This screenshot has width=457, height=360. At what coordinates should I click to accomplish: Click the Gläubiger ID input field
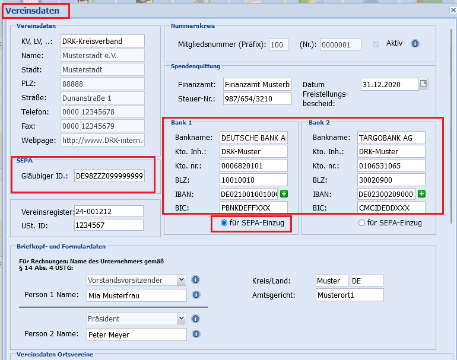(109, 176)
